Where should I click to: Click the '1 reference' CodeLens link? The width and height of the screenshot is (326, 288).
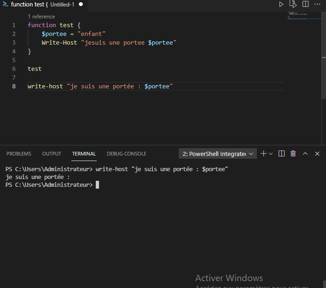(41, 17)
